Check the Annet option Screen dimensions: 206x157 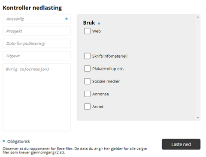tap(87, 107)
